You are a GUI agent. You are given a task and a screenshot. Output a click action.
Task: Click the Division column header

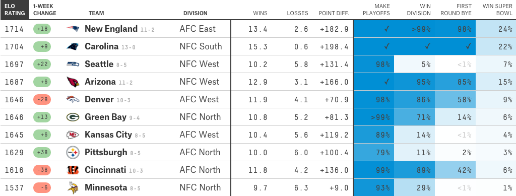pos(196,14)
